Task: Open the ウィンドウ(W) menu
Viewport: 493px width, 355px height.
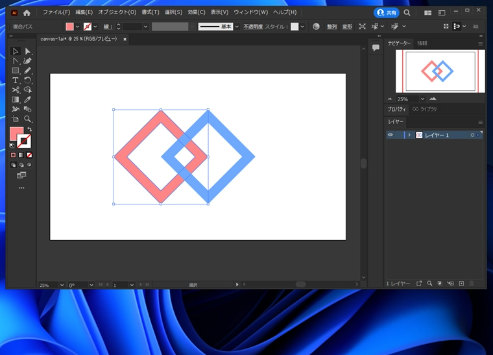Action: tap(250, 12)
